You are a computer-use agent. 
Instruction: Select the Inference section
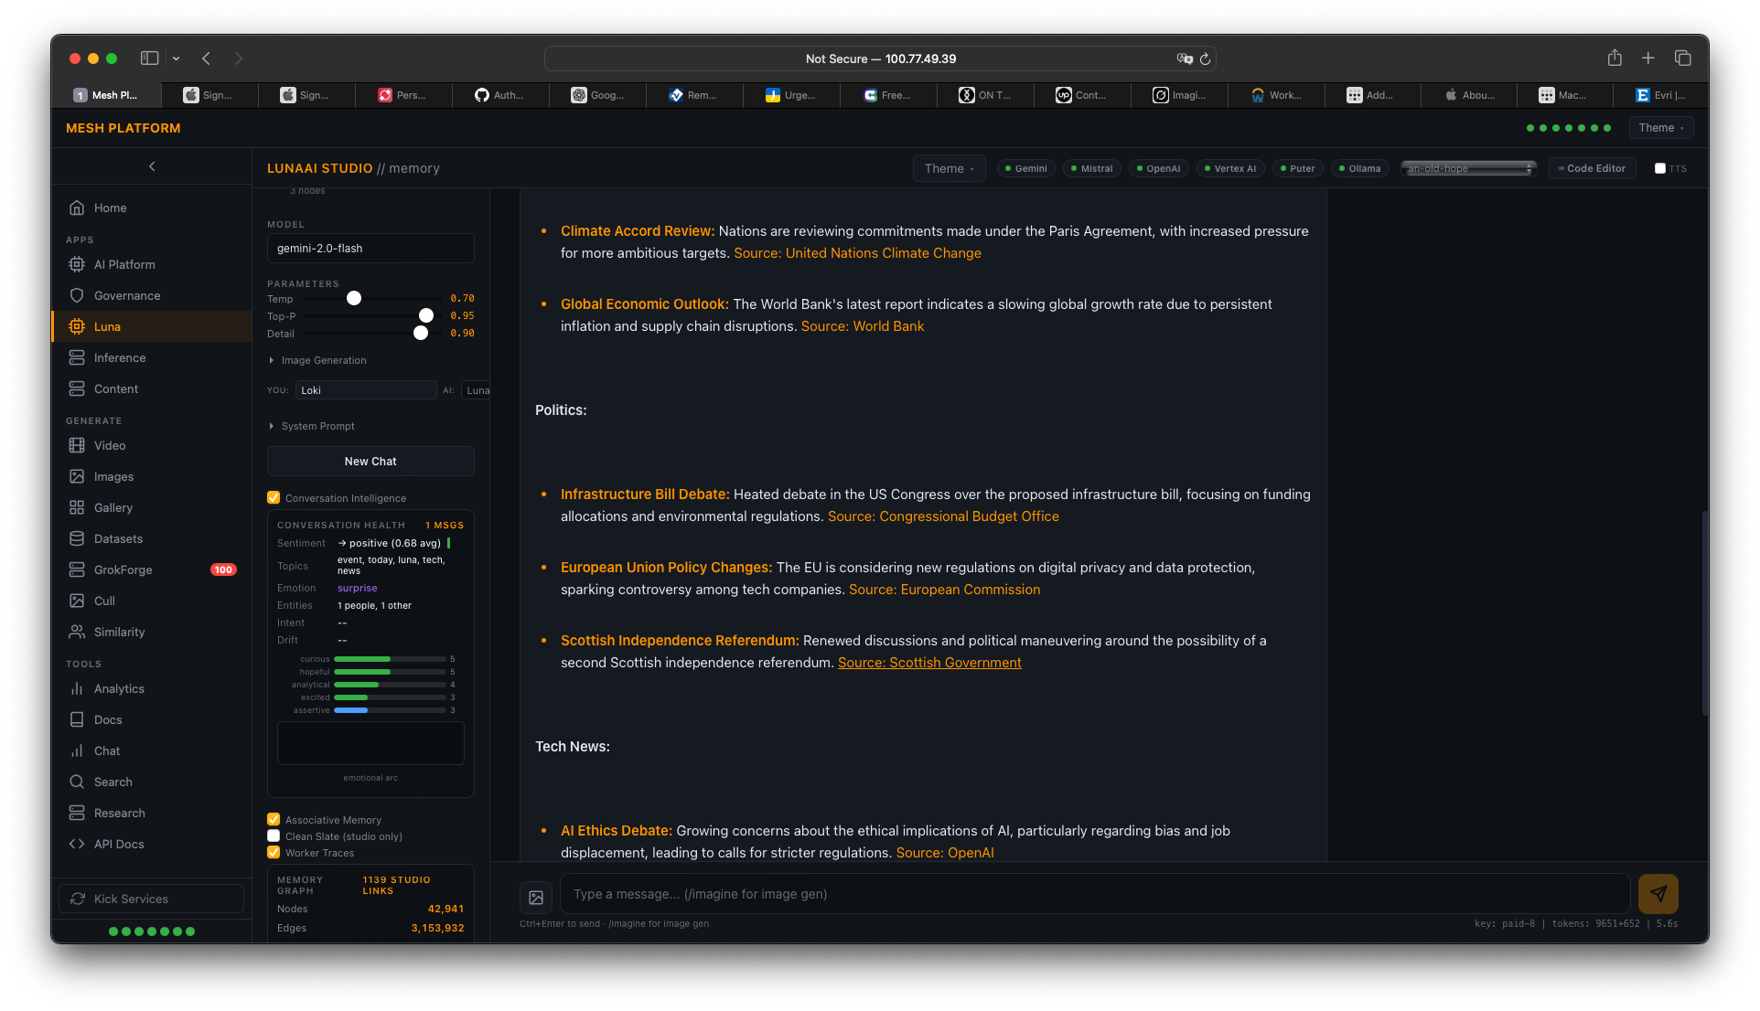[x=119, y=357]
